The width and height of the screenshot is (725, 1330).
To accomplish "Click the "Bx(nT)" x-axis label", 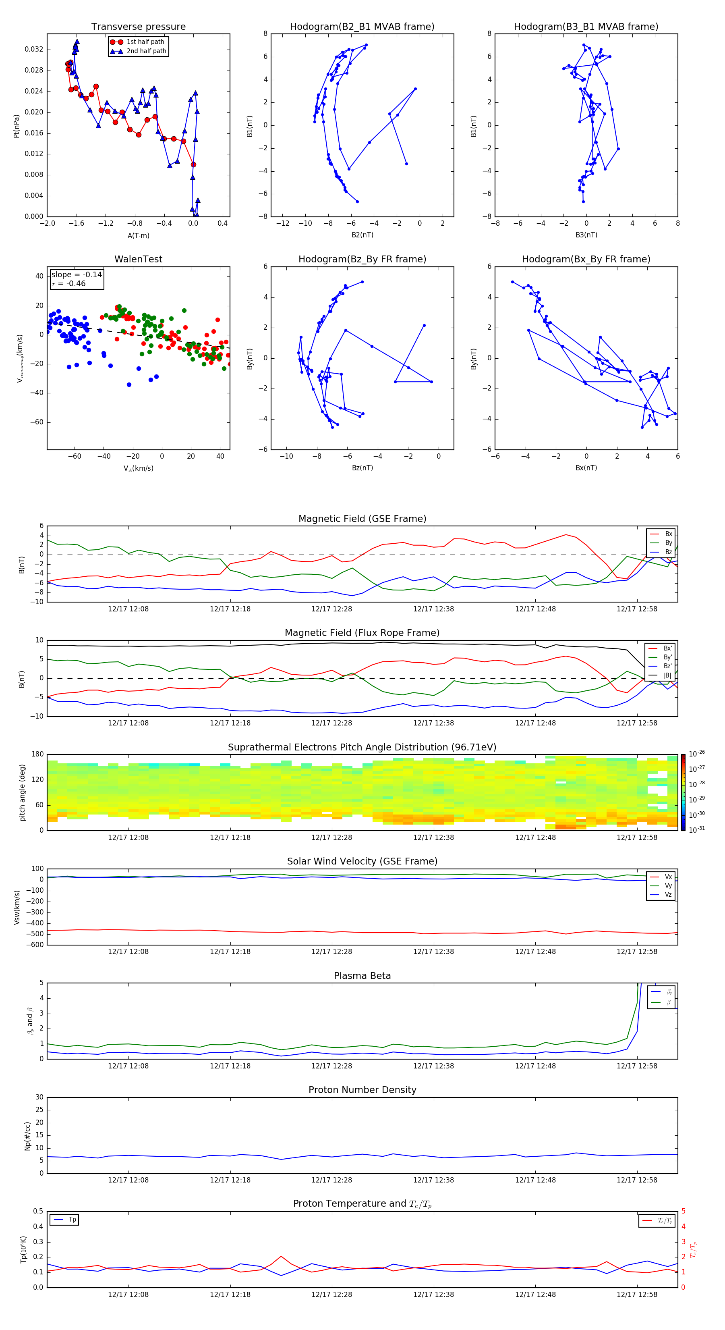I will [586, 468].
